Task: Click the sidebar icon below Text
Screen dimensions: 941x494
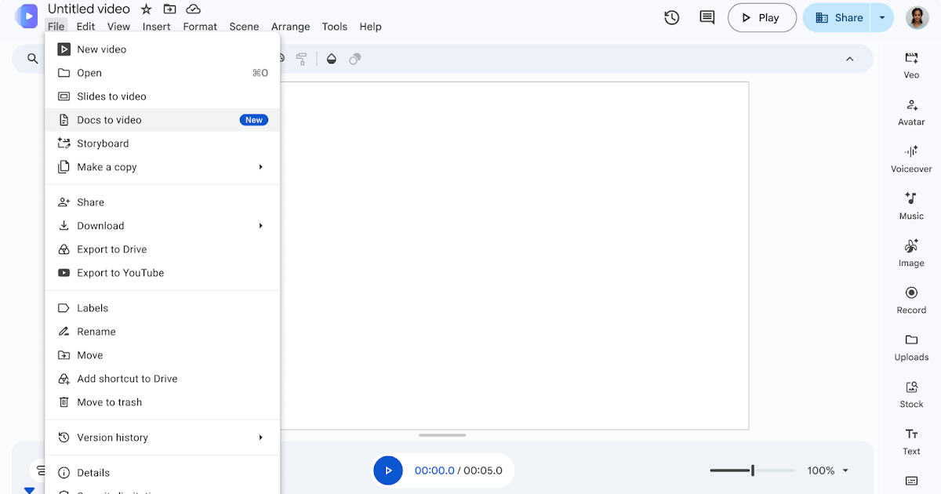Action: point(911,481)
